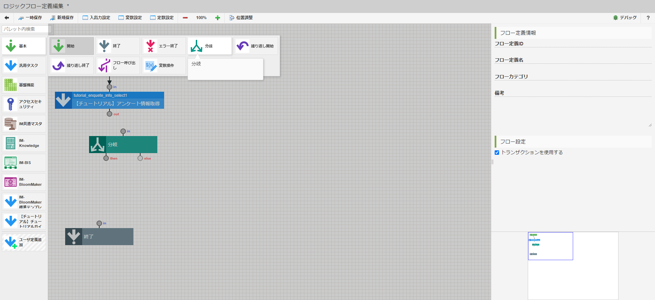Pick フロー呼び出し flow call element

(118, 65)
